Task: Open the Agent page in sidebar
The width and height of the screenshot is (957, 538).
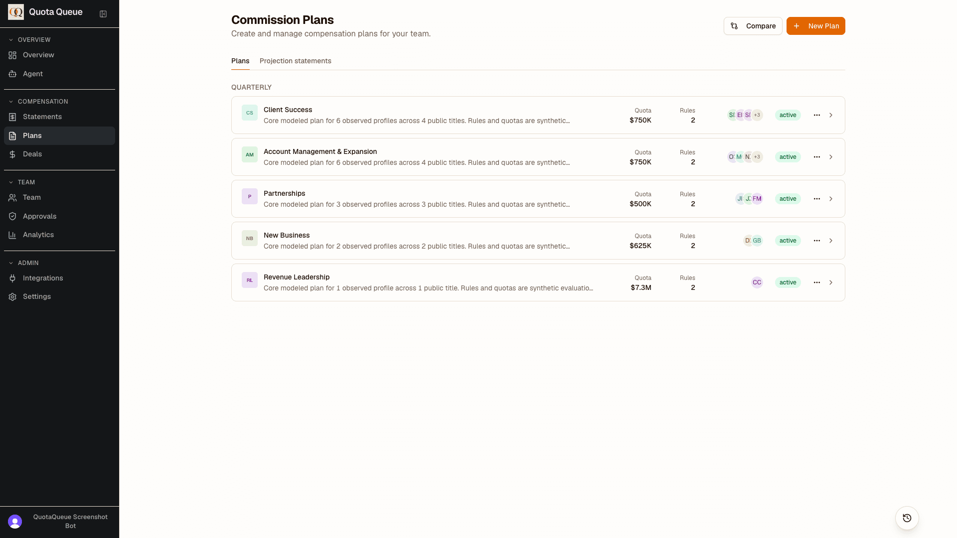Action: tap(59, 74)
